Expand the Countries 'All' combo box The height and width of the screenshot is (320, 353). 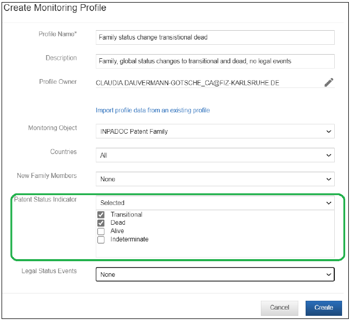[215, 155]
